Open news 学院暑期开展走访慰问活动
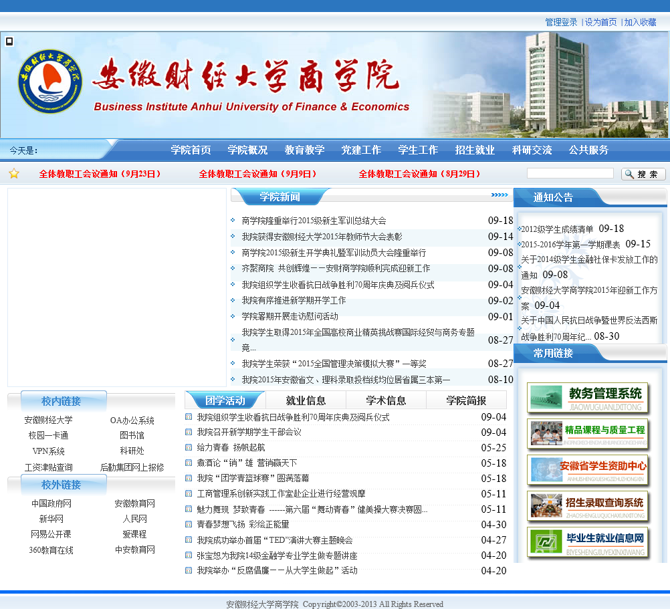This screenshot has height=609, width=670. point(290,316)
